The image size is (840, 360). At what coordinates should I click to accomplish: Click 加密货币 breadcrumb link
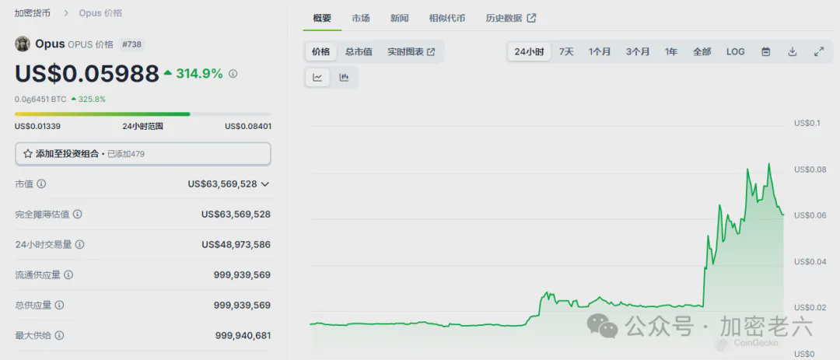coord(32,12)
